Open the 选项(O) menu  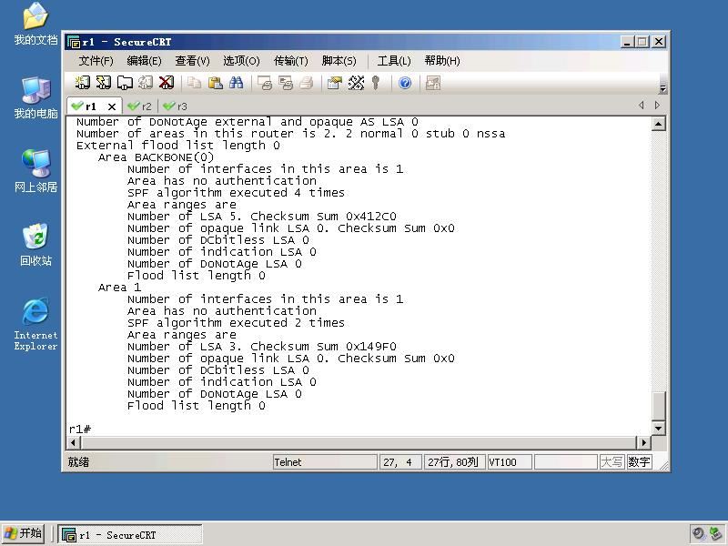click(x=241, y=61)
